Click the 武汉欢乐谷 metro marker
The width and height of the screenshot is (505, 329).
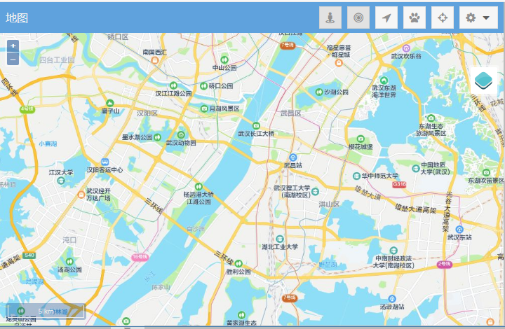pos(406,47)
